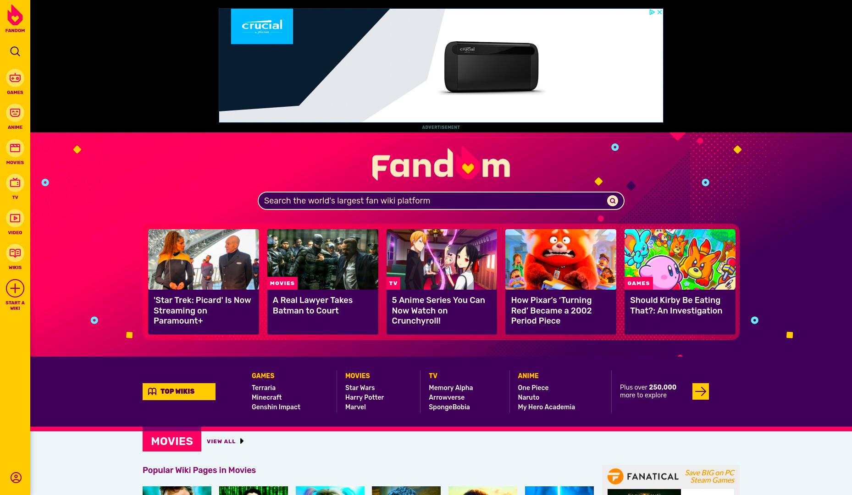Click the sidebar search magnifier icon
The width and height of the screenshot is (852, 495).
(15, 51)
